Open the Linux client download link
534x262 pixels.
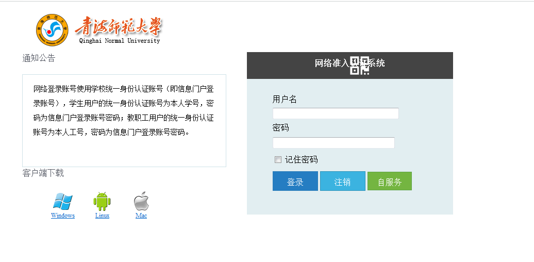(102, 216)
